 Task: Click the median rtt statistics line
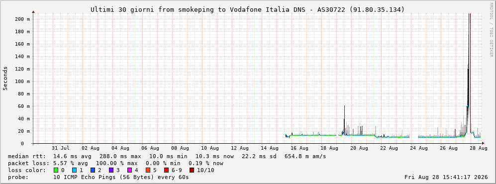point(167,156)
